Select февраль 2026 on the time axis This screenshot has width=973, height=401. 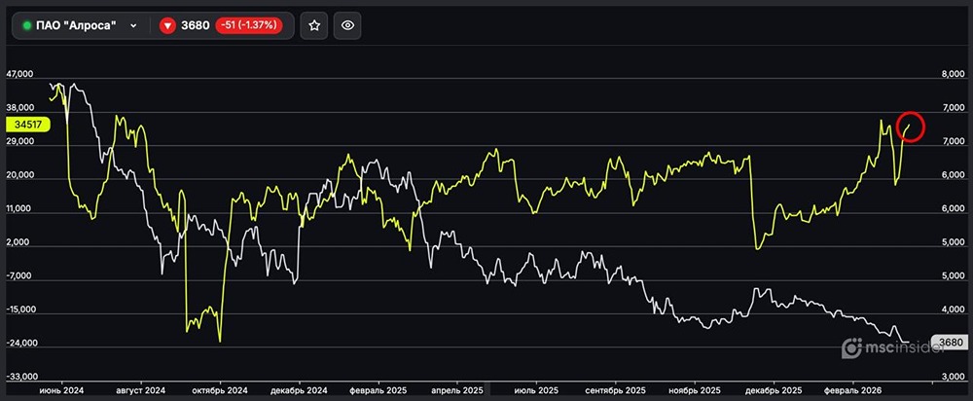(853, 389)
